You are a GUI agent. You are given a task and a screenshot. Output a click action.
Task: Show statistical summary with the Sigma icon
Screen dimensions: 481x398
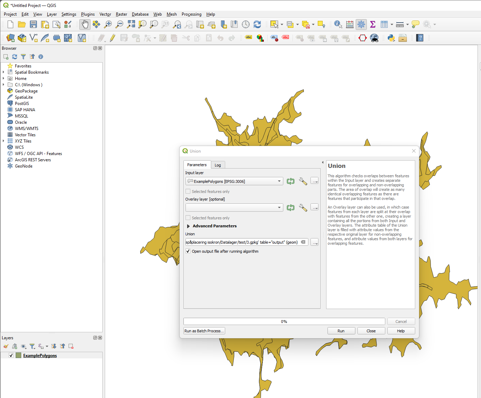372,24
